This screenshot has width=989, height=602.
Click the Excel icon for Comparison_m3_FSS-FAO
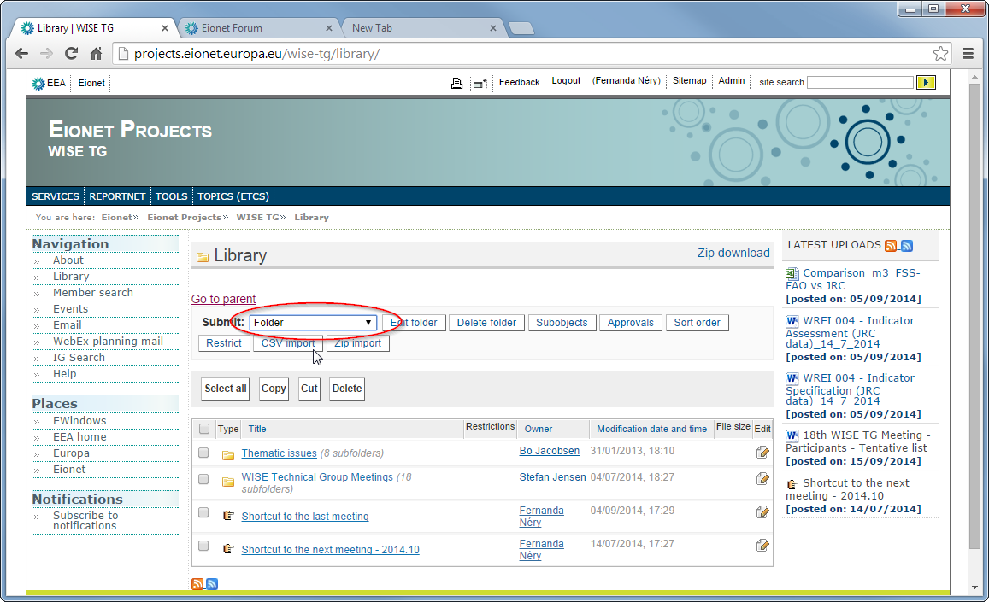792,273
